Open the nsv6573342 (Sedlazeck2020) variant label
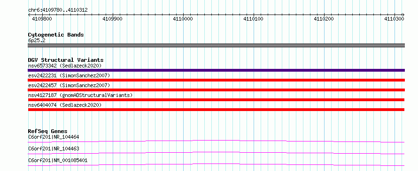 (65, 66)
